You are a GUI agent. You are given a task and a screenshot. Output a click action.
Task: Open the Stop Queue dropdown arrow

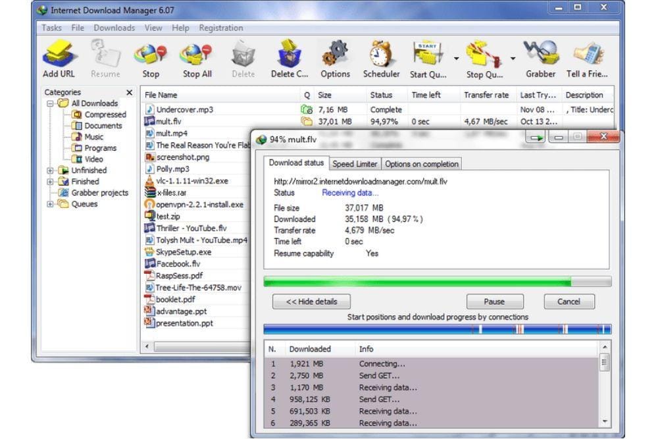[513, 57]
